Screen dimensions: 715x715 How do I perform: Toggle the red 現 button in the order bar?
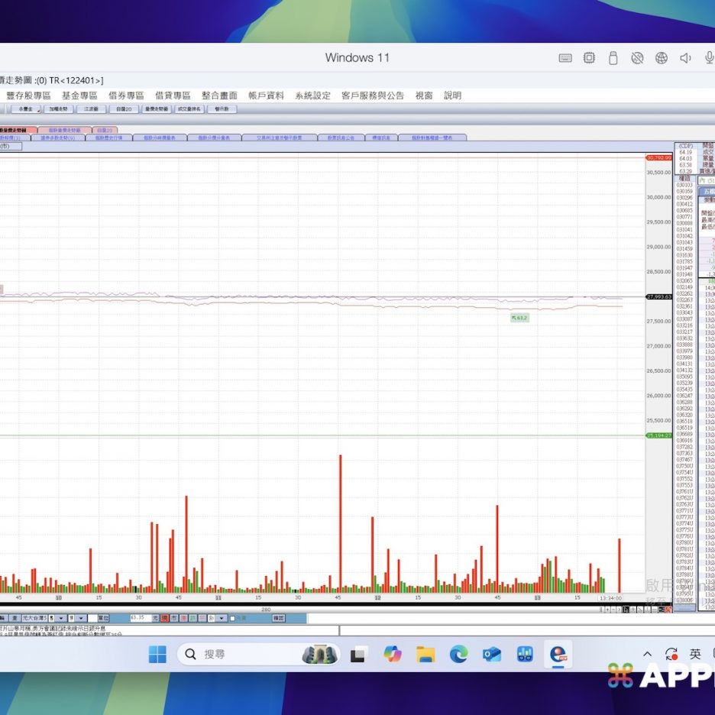click(x=164, y=618)
